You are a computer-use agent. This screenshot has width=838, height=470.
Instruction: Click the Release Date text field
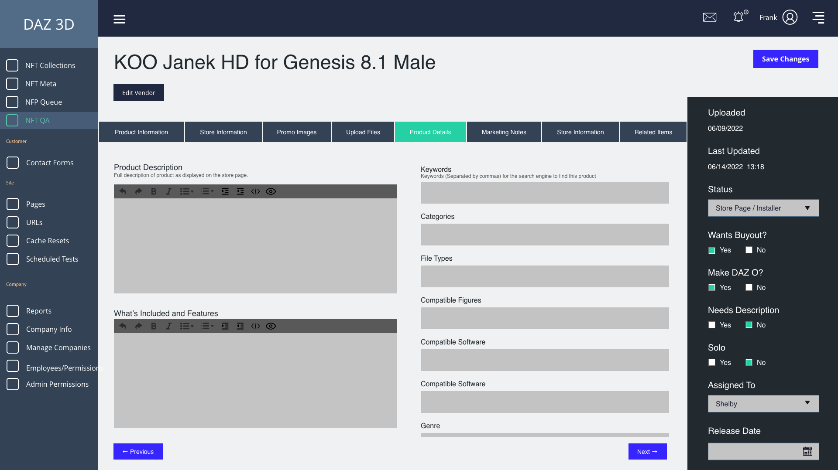(753, 451)
